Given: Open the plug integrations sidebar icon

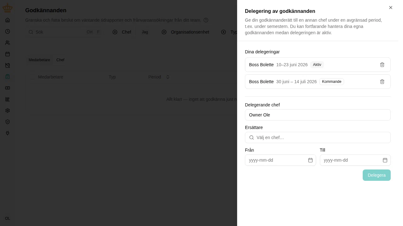Looking at the screenshot, I should [x=8, y=133].
